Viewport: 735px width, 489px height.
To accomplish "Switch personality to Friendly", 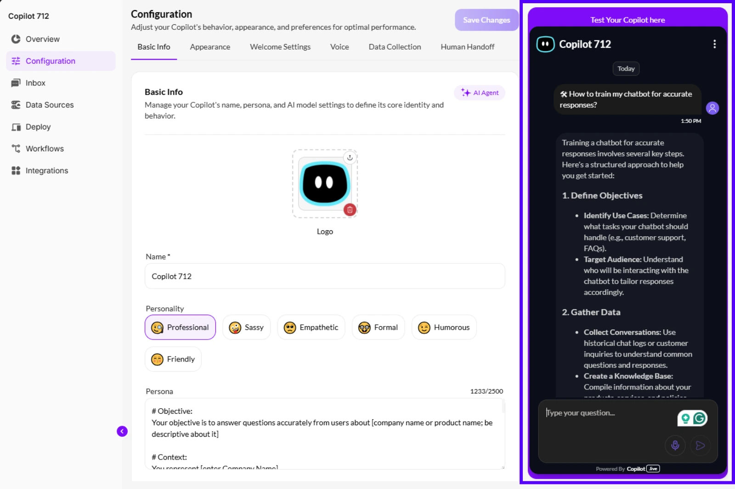I will point(173,359).
